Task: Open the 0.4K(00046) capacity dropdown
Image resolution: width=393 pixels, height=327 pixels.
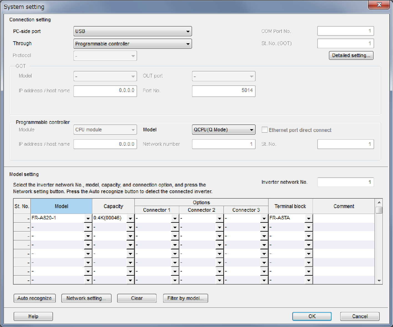Action: click(130, 218)
